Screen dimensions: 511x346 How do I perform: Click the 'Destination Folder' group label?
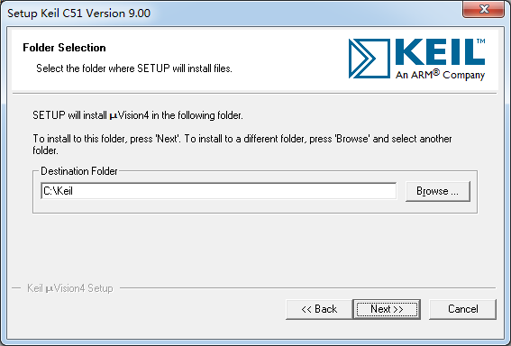(79, 171)
